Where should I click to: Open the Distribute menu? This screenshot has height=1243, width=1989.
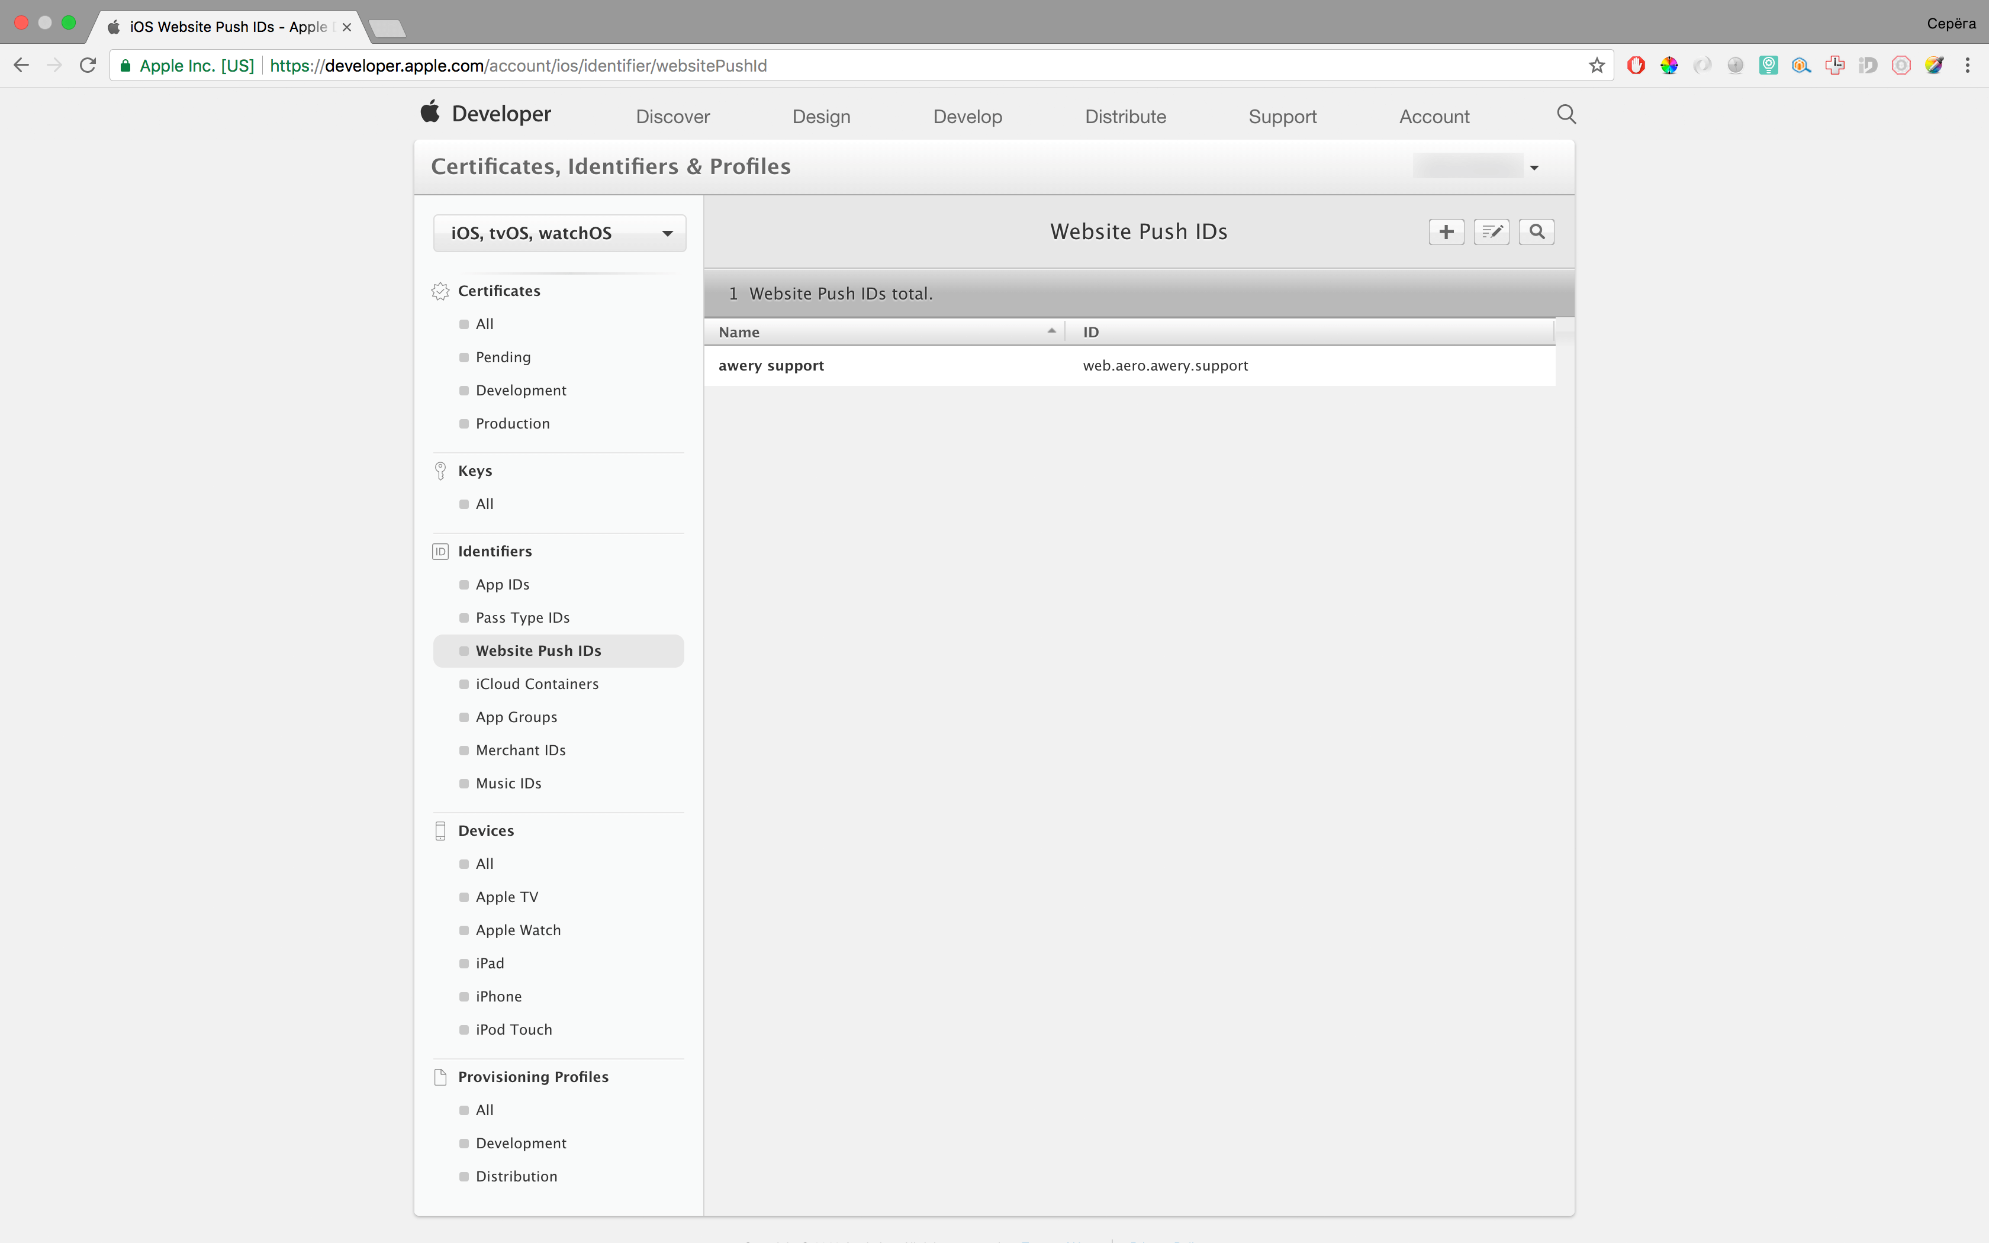click(x=1125, y=117)
